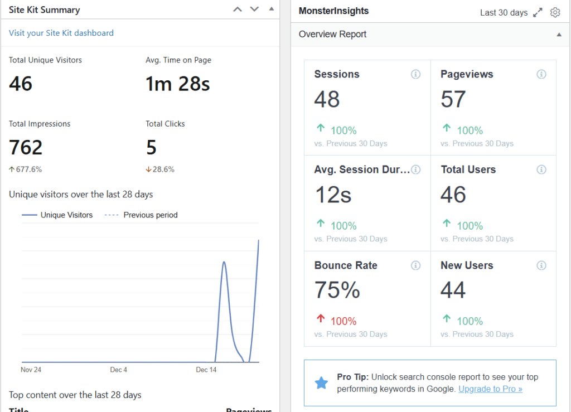Image resolution: width=571 pixels, height=412 pixels.
Task: Open MonsterInsights settings via the gear icon
Action: (x=555, y=12)
